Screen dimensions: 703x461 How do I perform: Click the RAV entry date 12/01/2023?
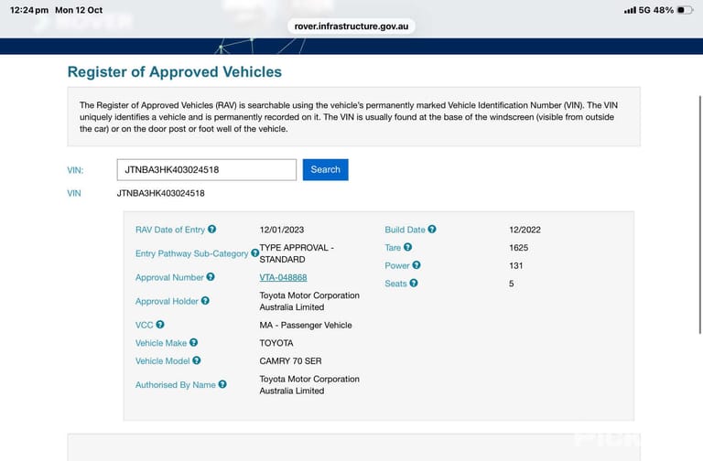(282, 230)
